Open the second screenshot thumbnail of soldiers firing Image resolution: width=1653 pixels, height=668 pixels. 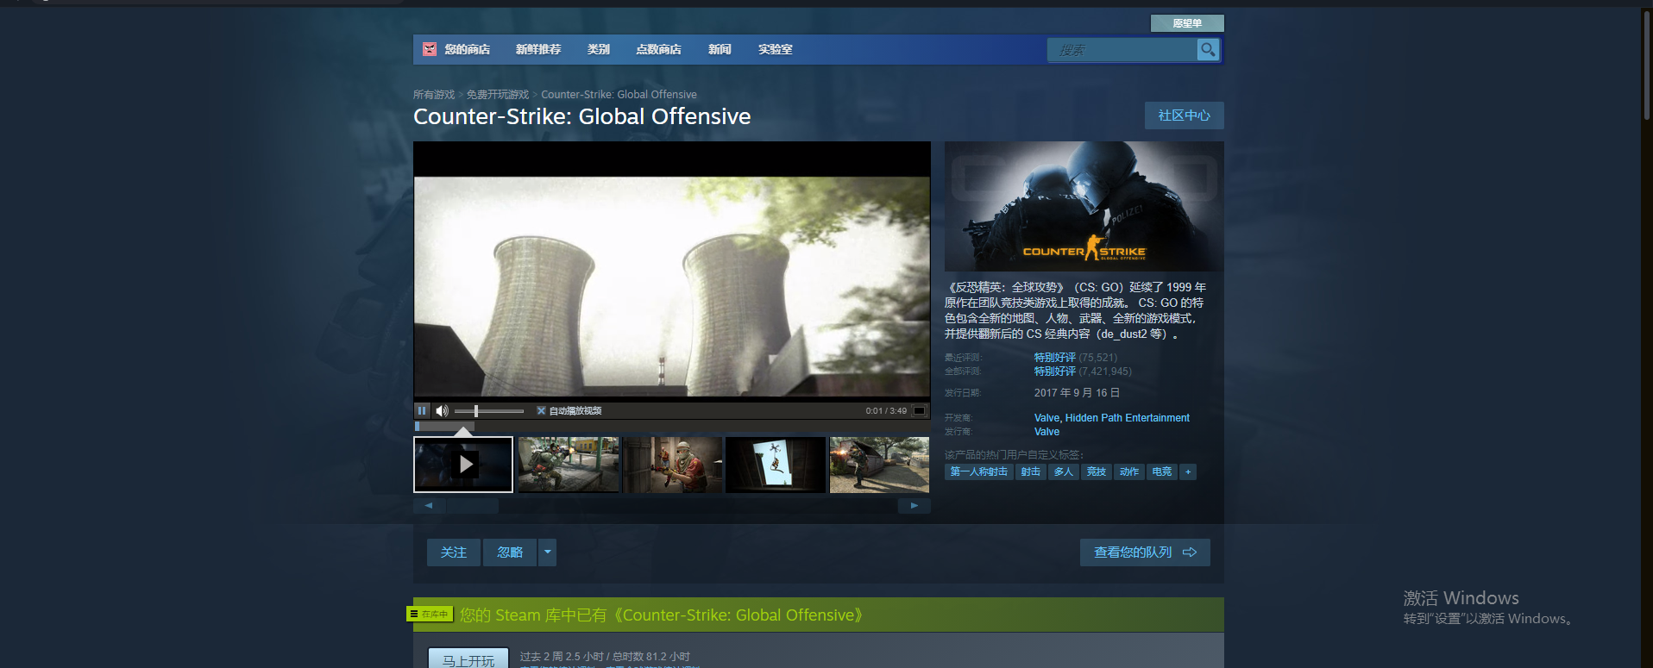[569, 465]
